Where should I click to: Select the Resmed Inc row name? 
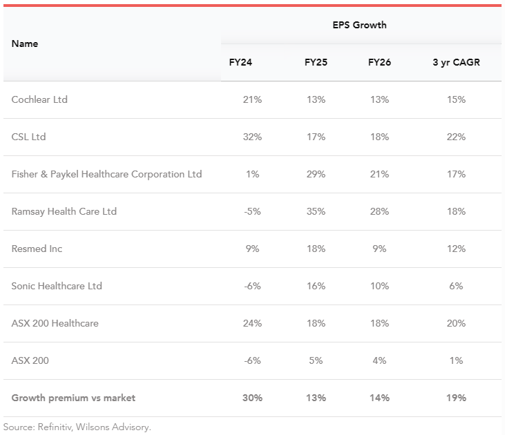(37, 249)
